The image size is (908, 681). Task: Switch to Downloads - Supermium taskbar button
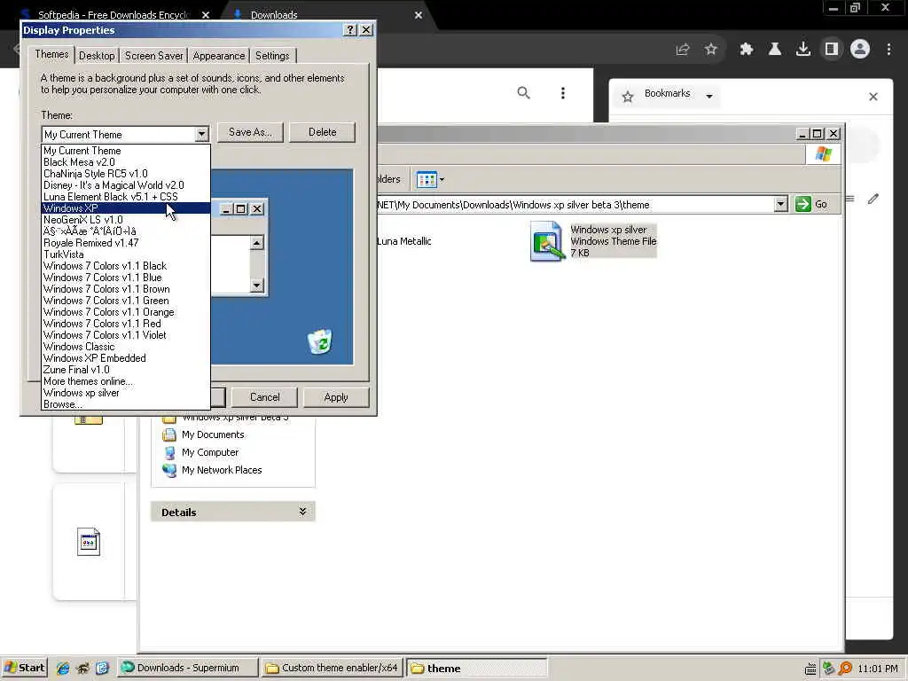(188, 668)
